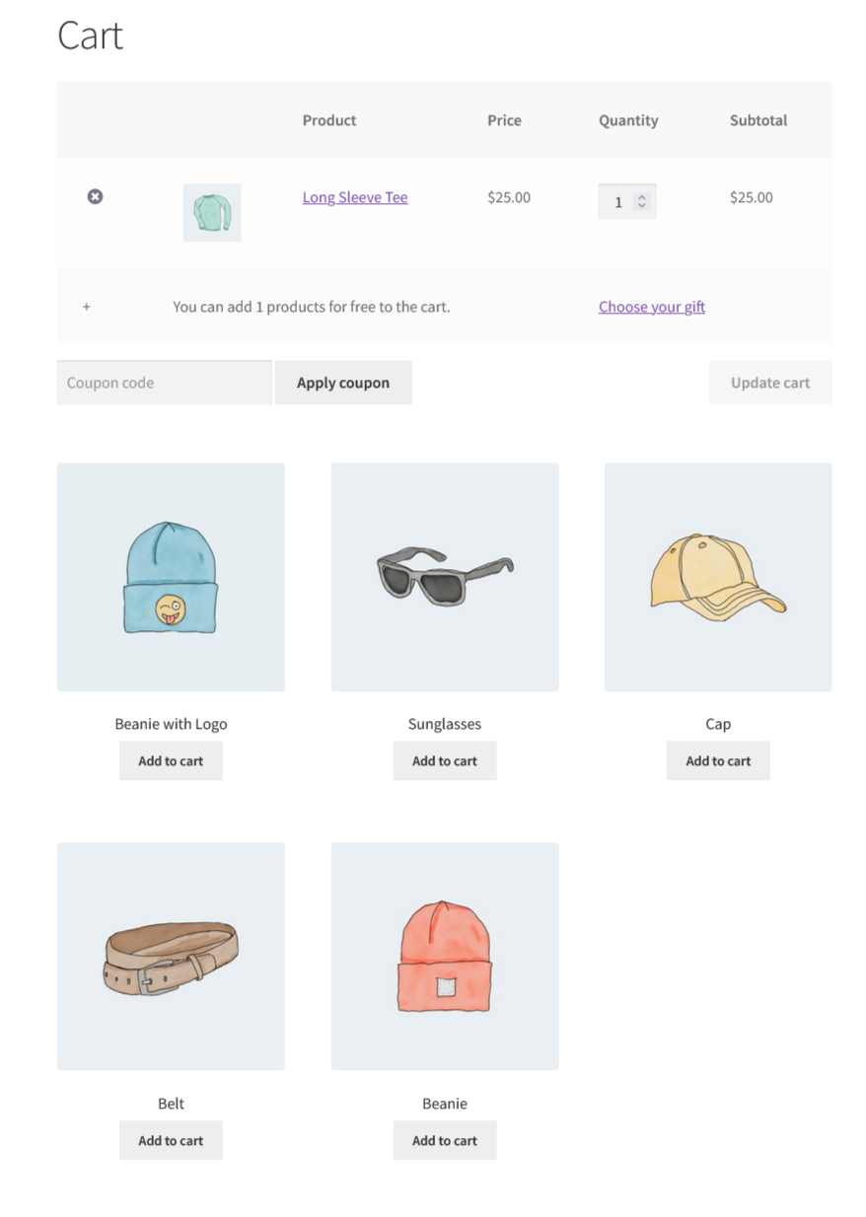Add the orange Beanie to cart
The image size is (866, 1217).
(x=445, y=1141)
